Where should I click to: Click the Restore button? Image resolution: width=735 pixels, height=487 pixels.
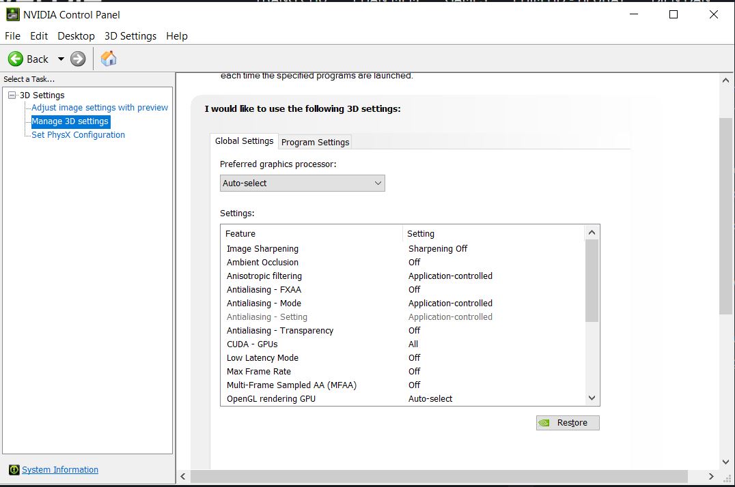point(568,423)
